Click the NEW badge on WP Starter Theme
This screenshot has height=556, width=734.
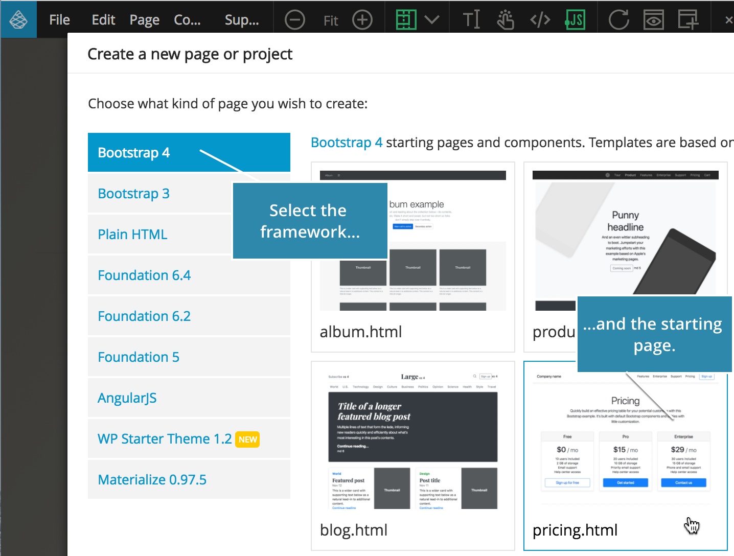click(x=247, y=439)
